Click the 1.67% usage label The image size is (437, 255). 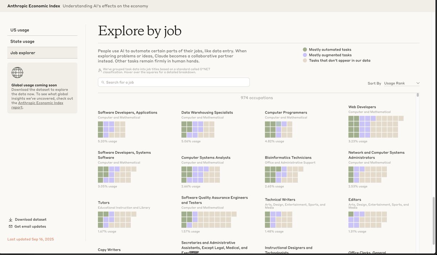(x=107, y=232)
